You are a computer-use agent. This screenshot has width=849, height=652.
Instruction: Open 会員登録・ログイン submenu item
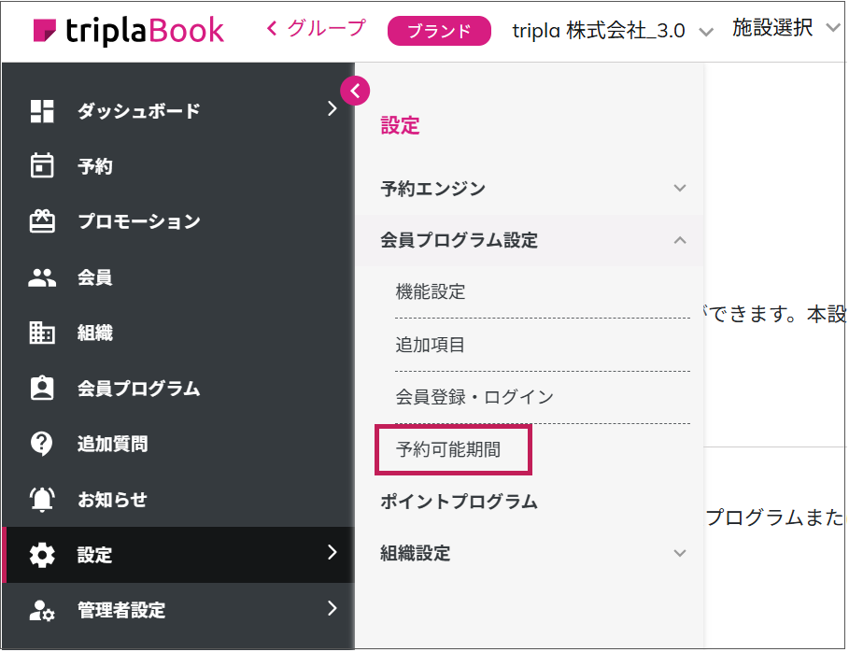pyautogui.click(x=543, y=397)
